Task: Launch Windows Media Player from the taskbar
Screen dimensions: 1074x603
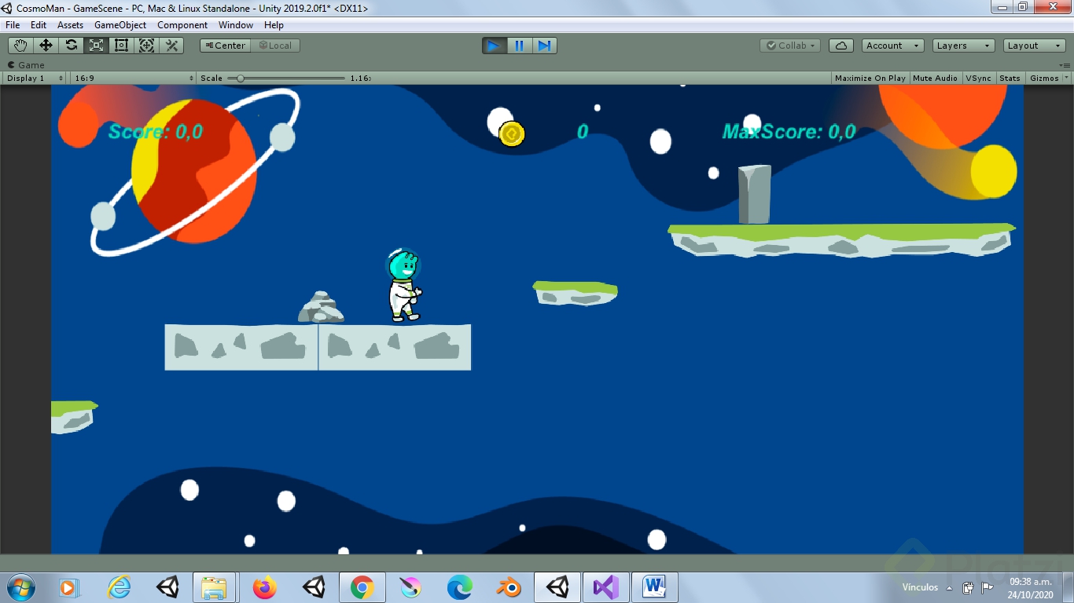Action: point(69,587)
